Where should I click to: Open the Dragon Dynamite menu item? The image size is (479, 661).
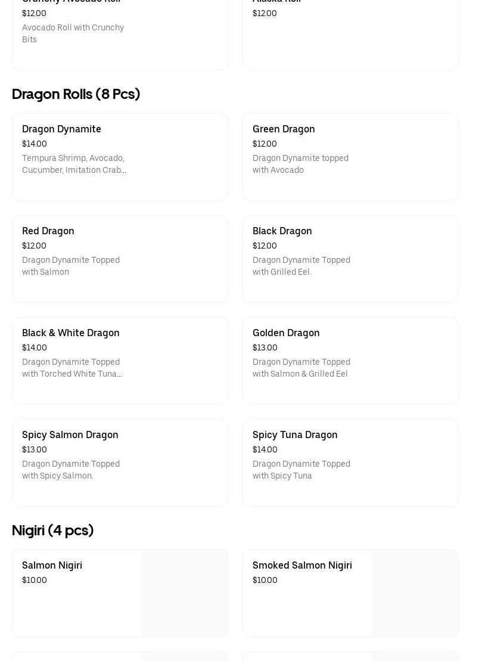(61, 129)
